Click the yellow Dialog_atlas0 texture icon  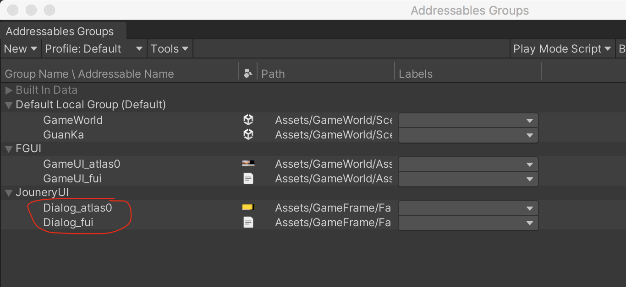[248, 207]
